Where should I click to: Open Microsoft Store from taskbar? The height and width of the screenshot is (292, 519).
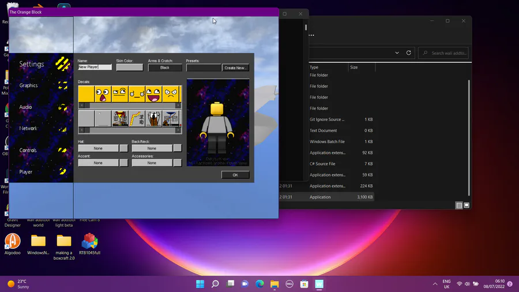(304, 284)
